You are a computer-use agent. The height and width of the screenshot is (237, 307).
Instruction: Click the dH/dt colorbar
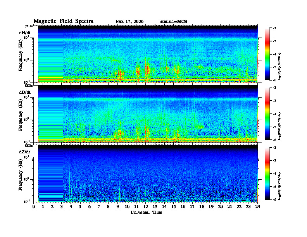[267, 54]
